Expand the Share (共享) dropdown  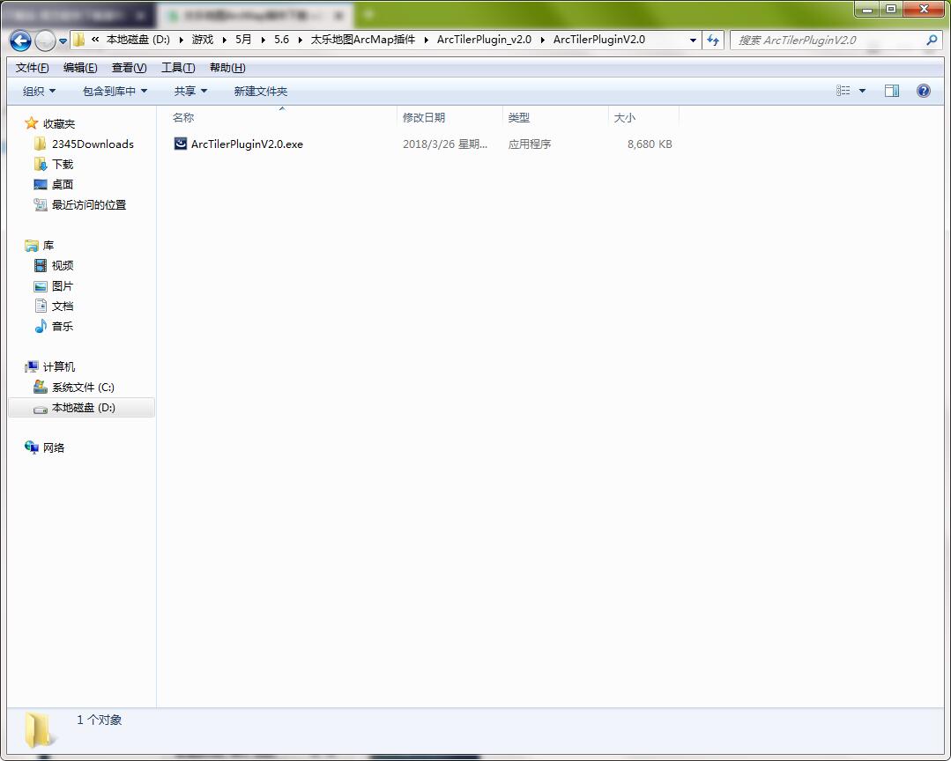coord(190,91)
